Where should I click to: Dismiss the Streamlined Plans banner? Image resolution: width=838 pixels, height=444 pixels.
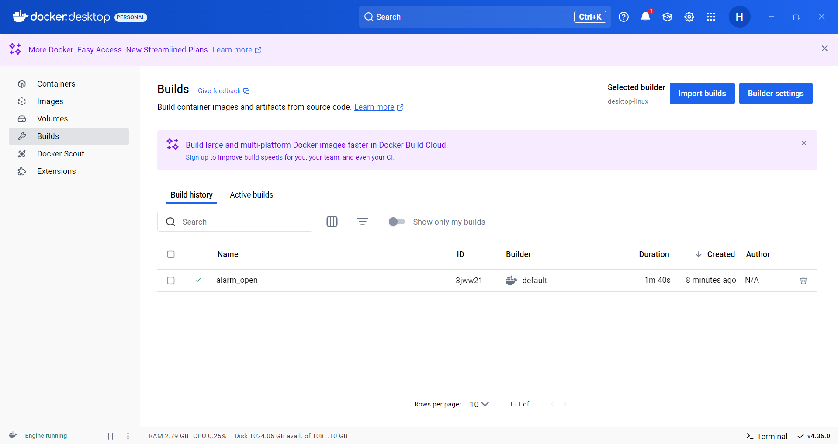[824, 49]
